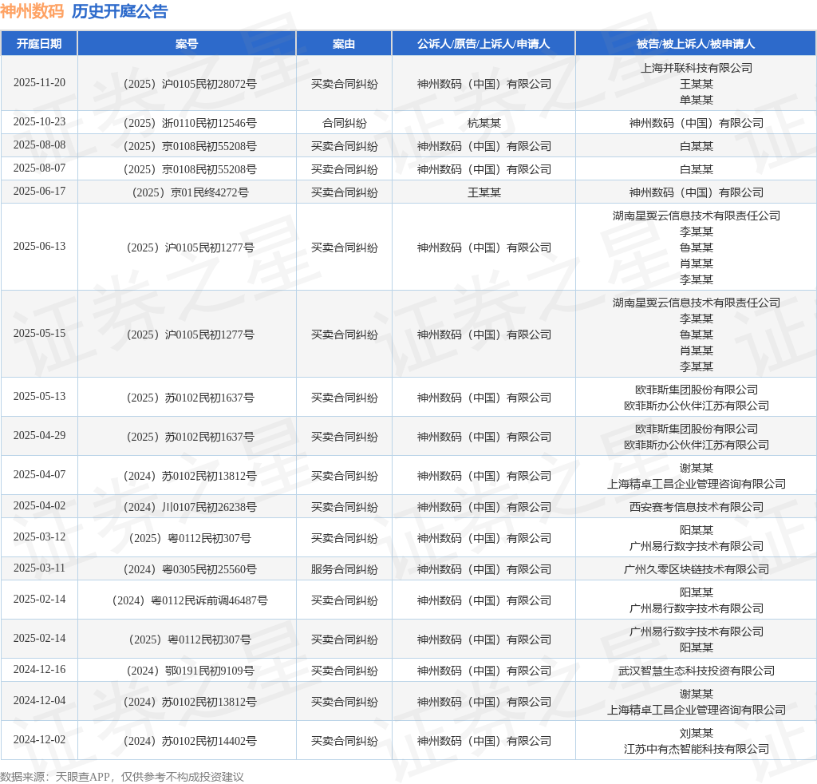Select date cell 2025-06-17
Image resolution: width=817 pixels, height=784 pixels.
pos(40,191)
